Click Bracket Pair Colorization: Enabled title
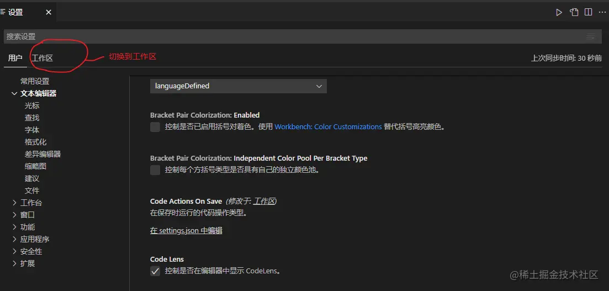Screen dimensions: 609x291 point(205,115)
